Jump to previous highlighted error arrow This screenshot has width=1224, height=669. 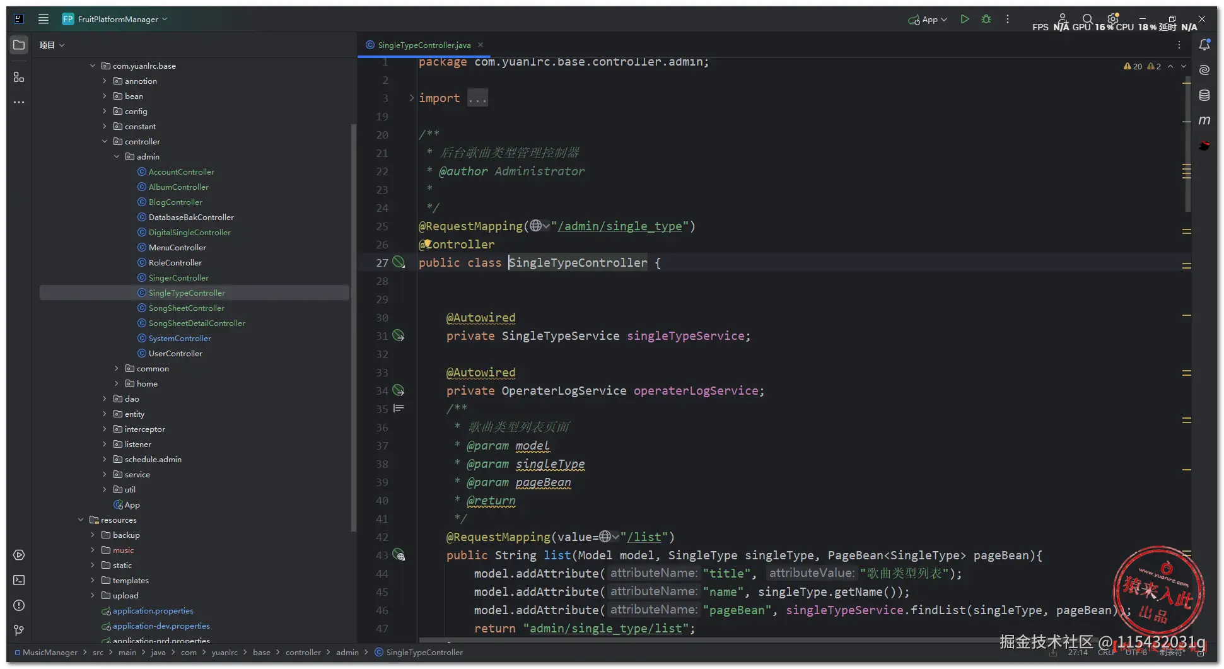(x=1170, y=66)
